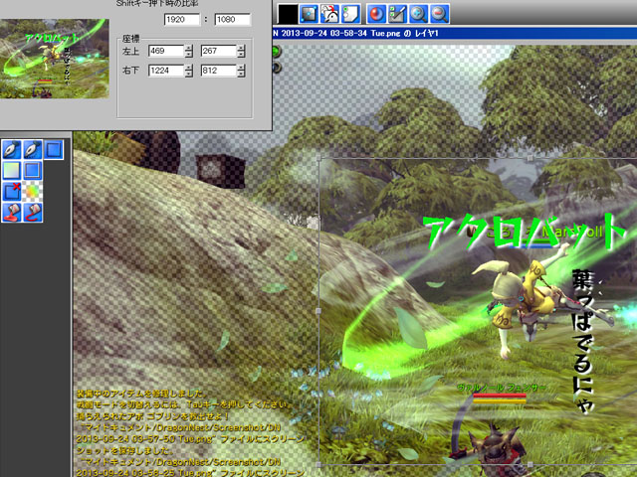The height and width of the screenshot is (477, 637).
Task: Click the green アクロバット text on the canvas
Action: (x=525, y=232)
